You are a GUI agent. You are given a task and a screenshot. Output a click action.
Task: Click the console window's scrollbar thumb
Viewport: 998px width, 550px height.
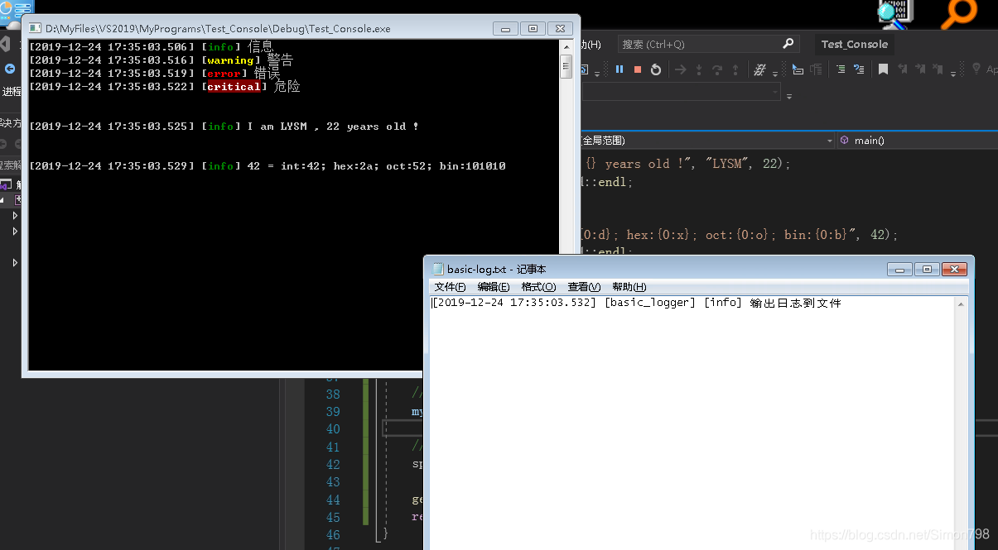(x=566, y=67)
